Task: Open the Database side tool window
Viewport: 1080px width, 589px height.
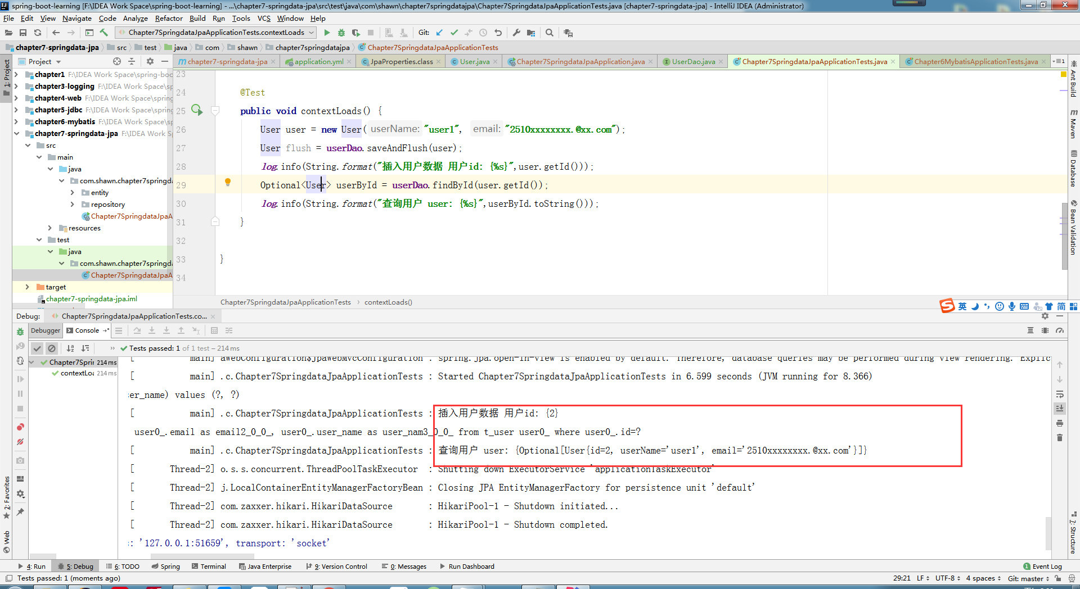Action: pos(1074,169)
